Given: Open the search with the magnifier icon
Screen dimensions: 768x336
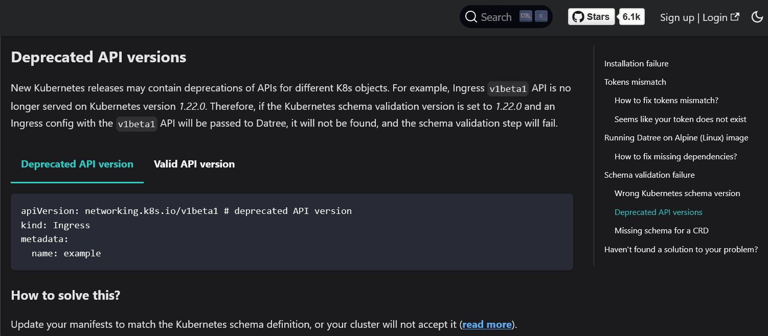Looking at the screenshot, I should click(471, 16).
